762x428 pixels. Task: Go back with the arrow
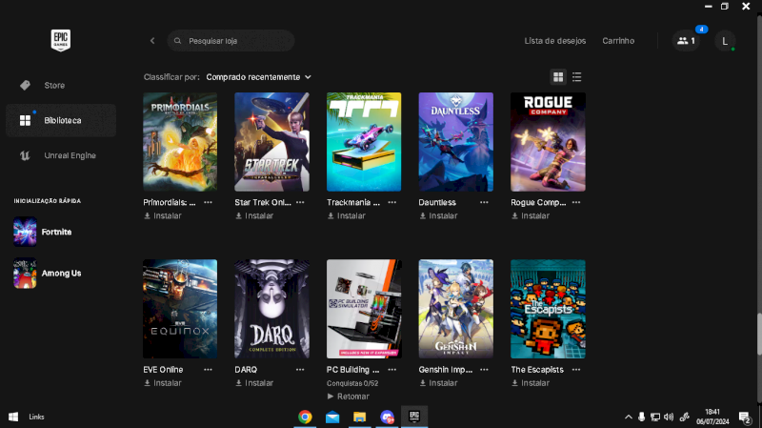coord(152,41)
